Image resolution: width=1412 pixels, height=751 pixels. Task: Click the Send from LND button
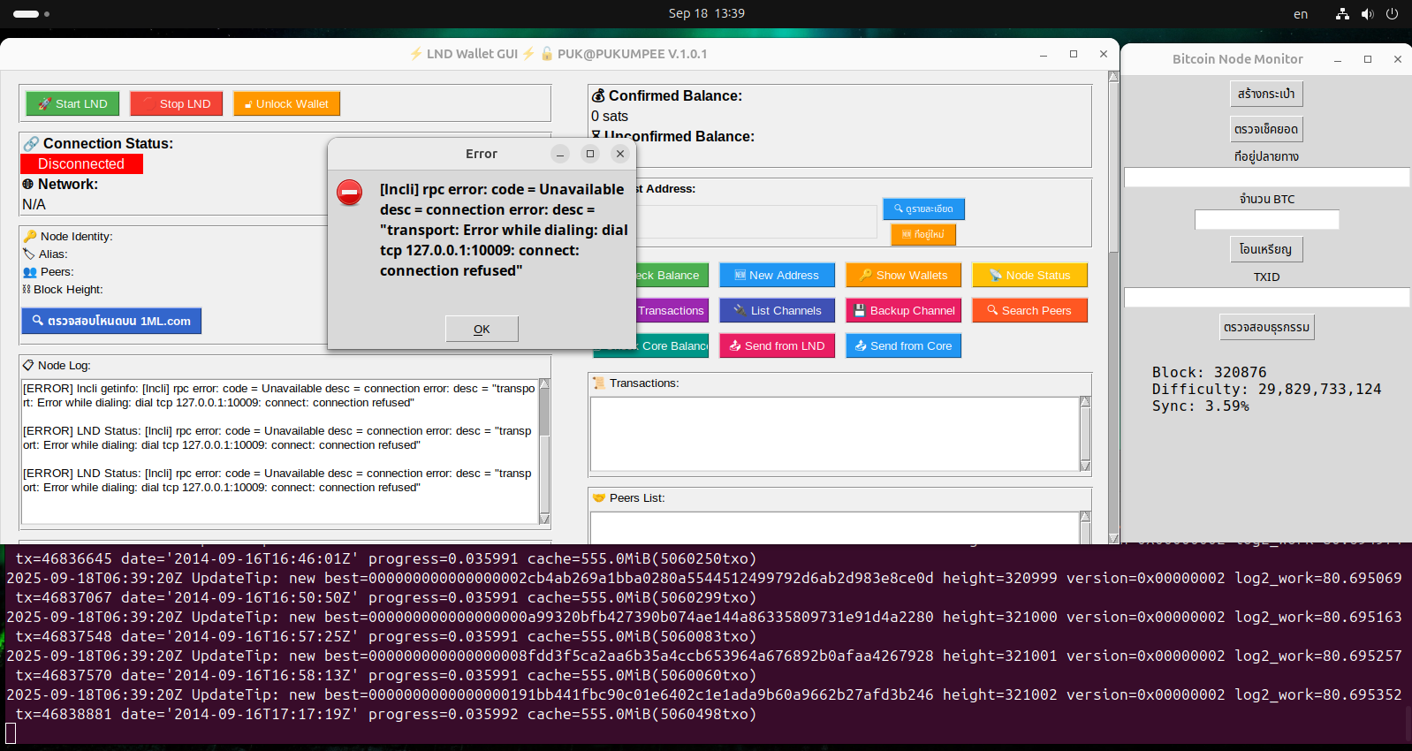(x=776, y=345)
